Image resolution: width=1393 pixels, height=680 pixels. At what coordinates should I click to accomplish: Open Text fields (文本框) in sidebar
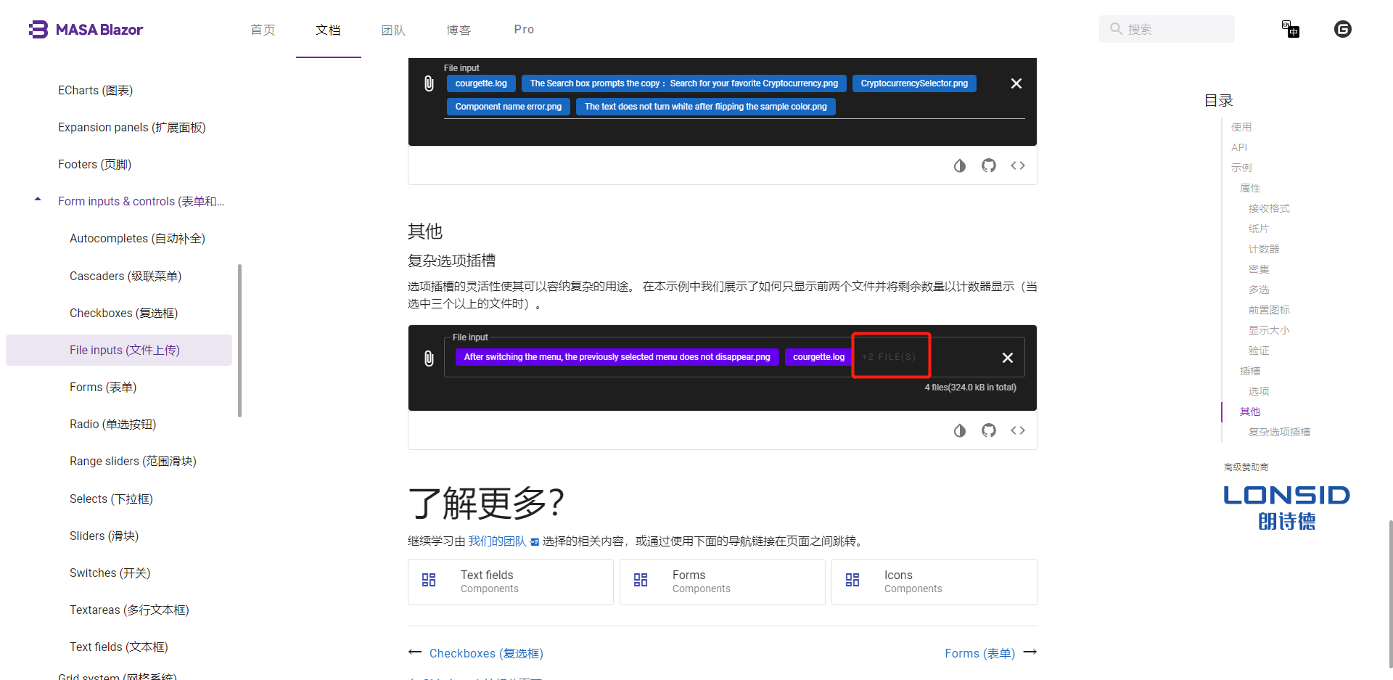[118, 647]
